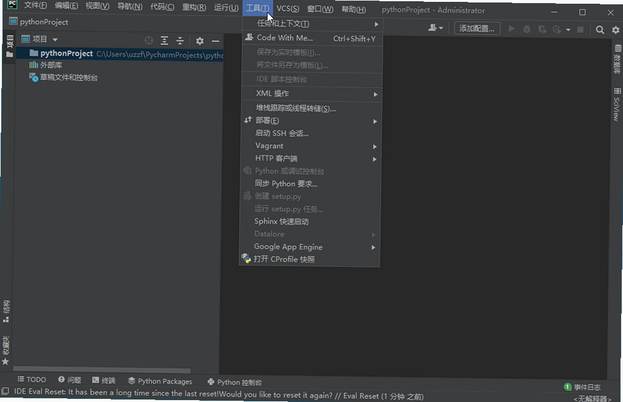This screenshot has width=623, height=402.
Task: Expand the Project view dropdown
Action: (x=55, y=40)
